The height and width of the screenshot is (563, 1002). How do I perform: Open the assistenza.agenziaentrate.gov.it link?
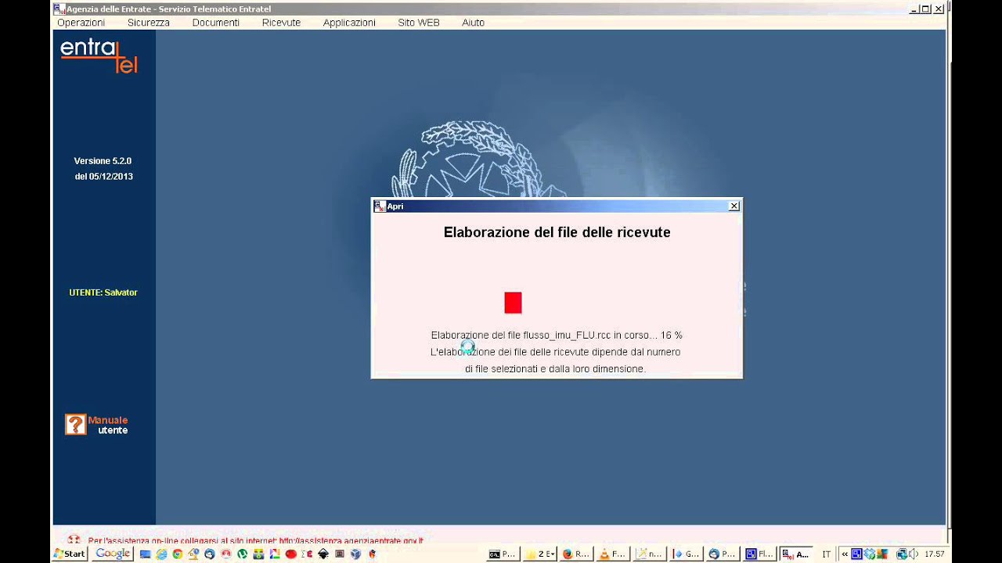351,540
